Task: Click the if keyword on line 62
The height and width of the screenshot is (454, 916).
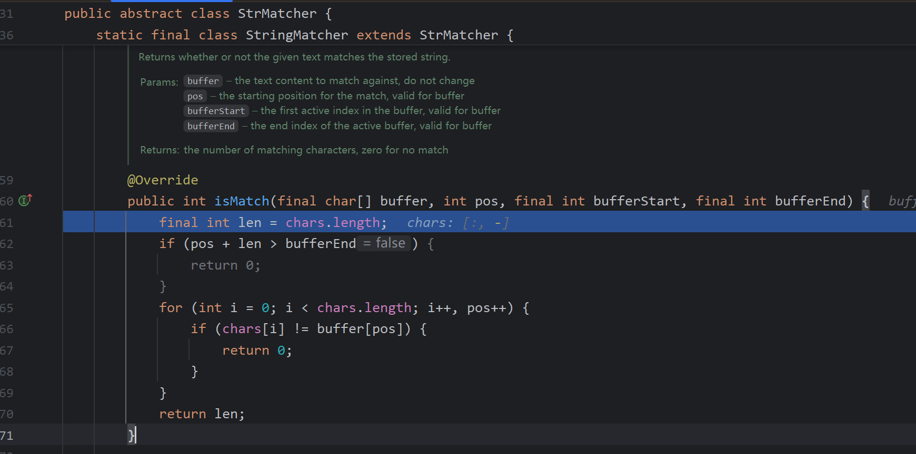Action: [167, 244]
